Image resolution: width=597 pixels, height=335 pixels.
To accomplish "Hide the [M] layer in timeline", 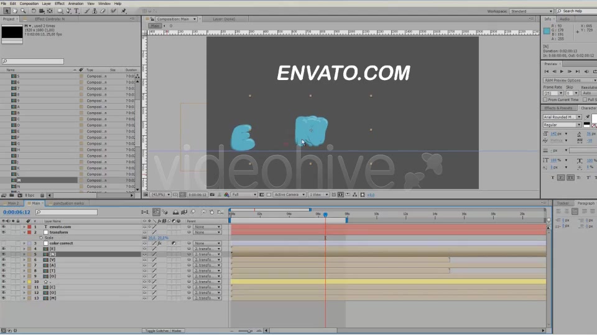I will coord(4,298).
